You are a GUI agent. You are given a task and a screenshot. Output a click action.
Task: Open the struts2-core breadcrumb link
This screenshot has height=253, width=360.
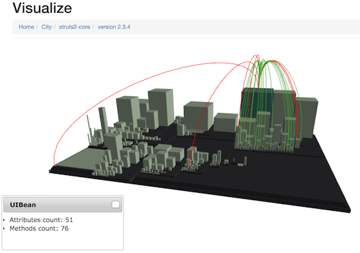click(x=74, y=27)
